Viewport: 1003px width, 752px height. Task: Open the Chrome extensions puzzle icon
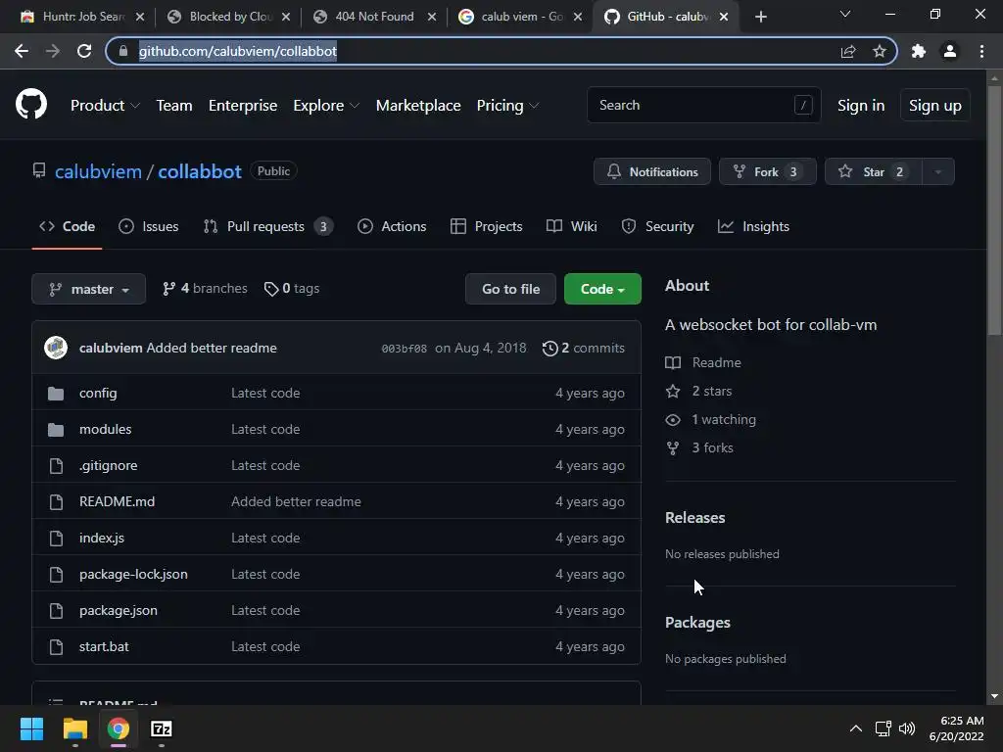pyautogui.click(x=919, y=51)
